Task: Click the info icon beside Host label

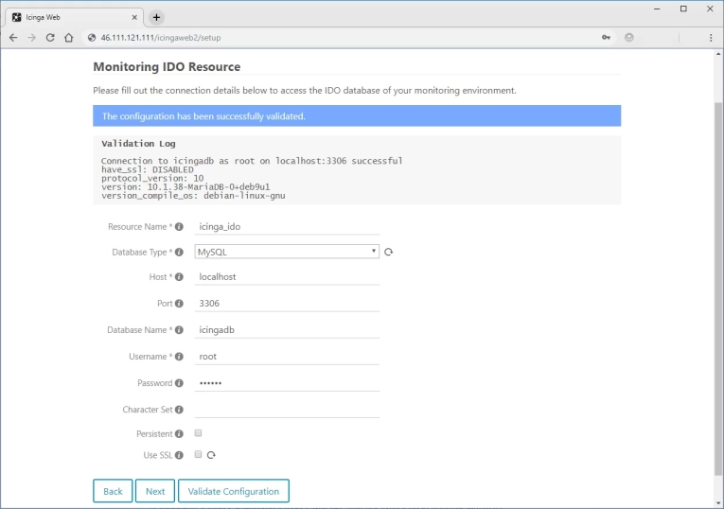Action: click(180, 277)
